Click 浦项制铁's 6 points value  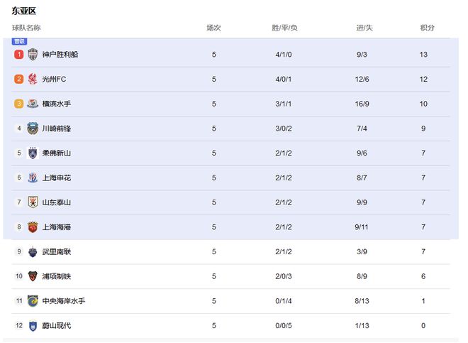coord(423,276)
